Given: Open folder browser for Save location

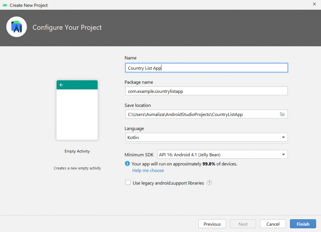Looking at the screenshot, I should (x=282, y=114).
